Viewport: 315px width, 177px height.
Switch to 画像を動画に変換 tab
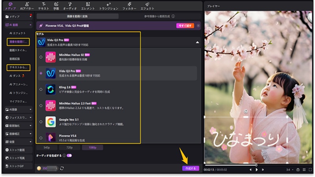[77, 16]
